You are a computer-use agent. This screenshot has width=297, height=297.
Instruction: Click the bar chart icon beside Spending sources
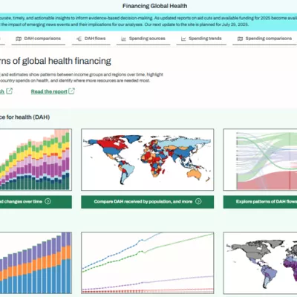click(x=123, y=39)
